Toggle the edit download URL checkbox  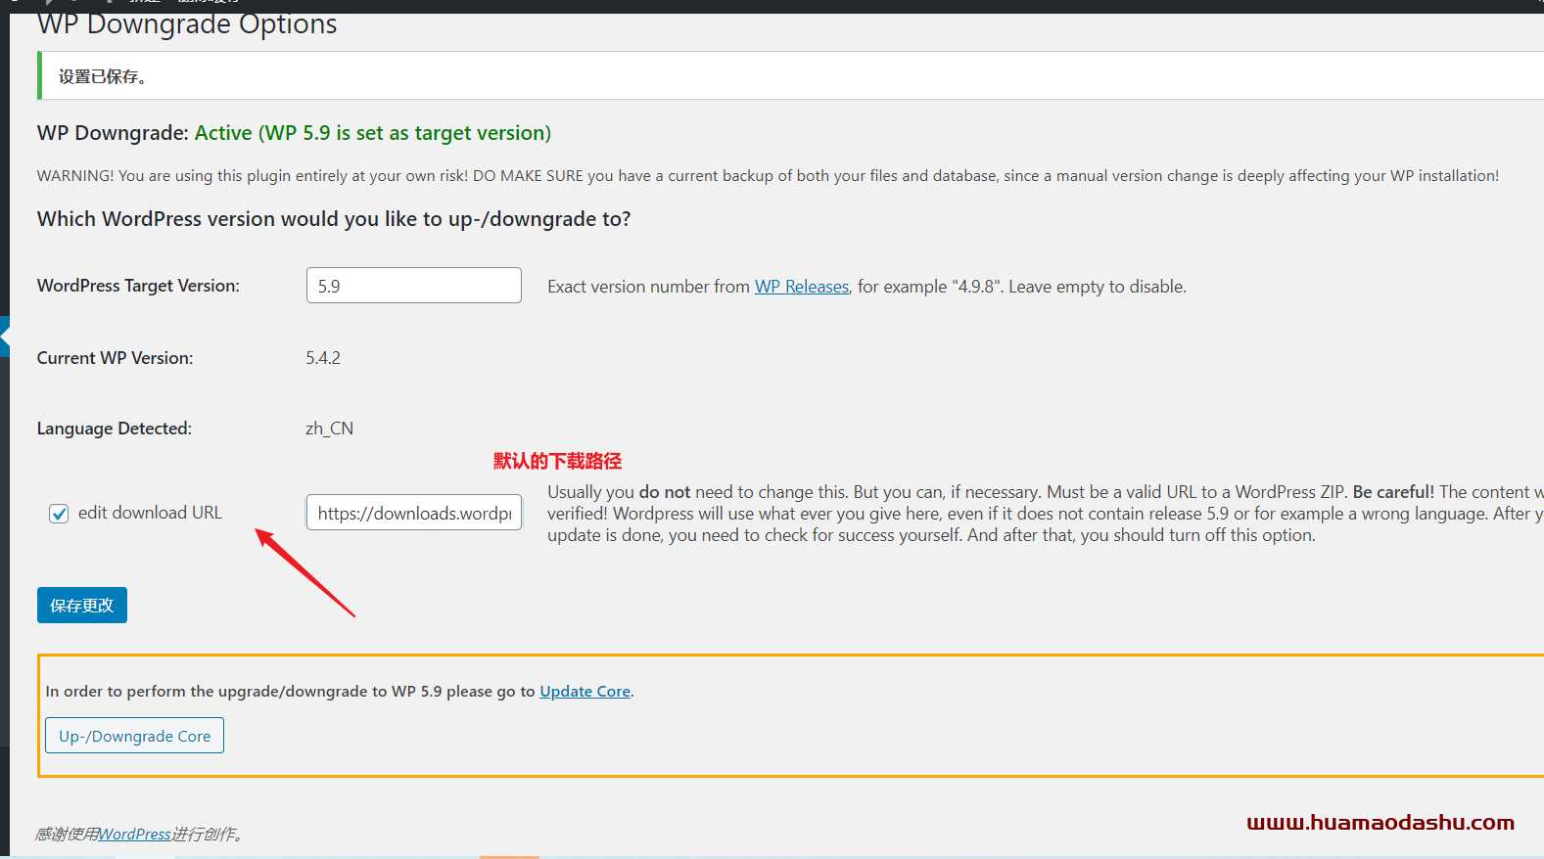point(59,514)
